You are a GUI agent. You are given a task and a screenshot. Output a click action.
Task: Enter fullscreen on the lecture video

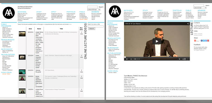[188, 59]
